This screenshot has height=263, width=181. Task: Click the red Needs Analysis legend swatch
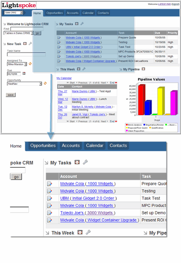point(127,125)
